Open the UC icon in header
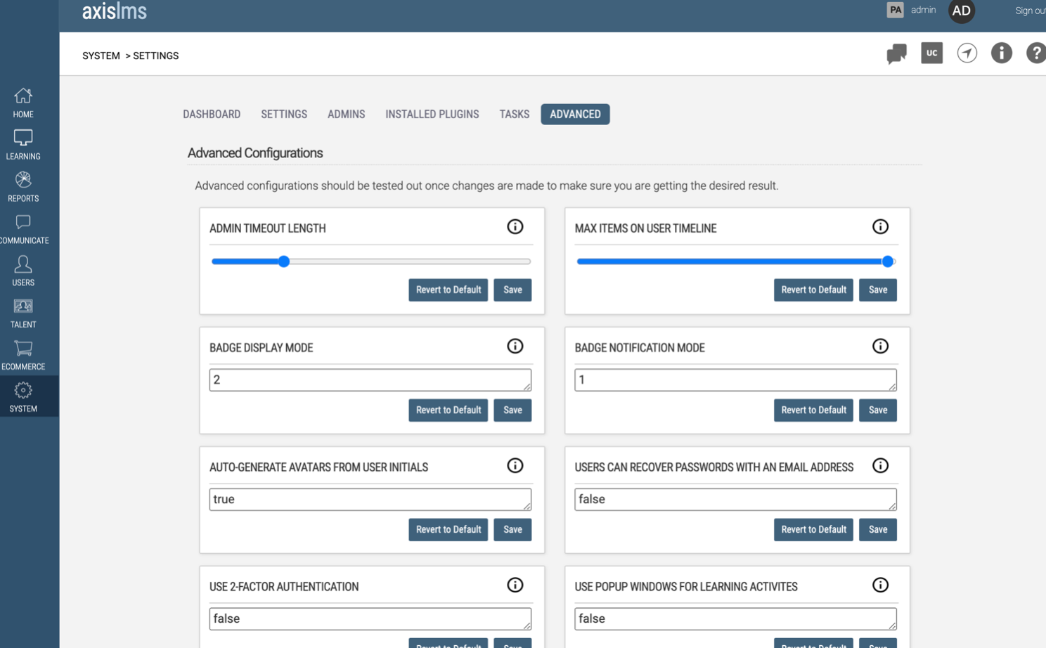The width and height of the screenshot is (1046, 648). pyautogui.click(x=931, y=53)
